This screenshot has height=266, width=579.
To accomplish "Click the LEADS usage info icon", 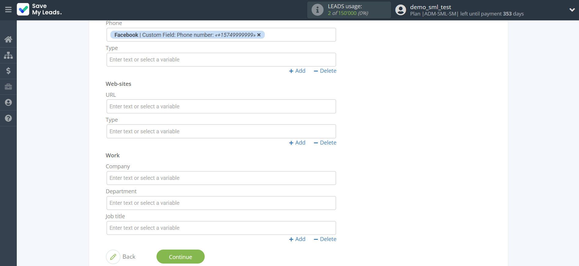I will tap(317, 10).
